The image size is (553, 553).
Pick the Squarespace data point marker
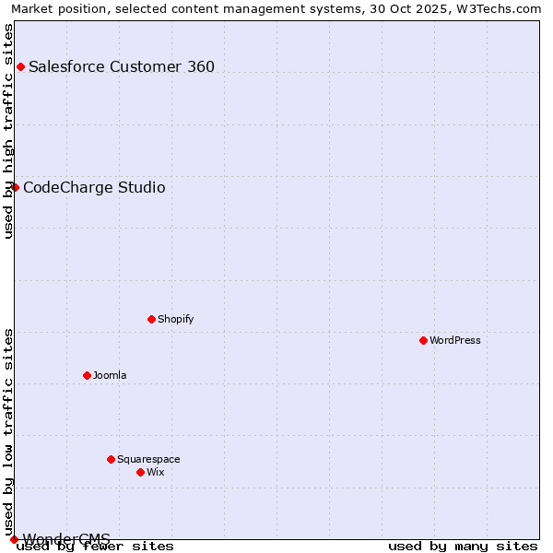click(x=111, y=459)
